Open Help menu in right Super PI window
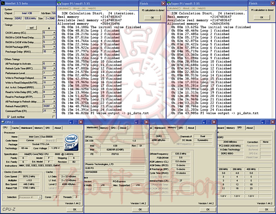 (201, 8)
